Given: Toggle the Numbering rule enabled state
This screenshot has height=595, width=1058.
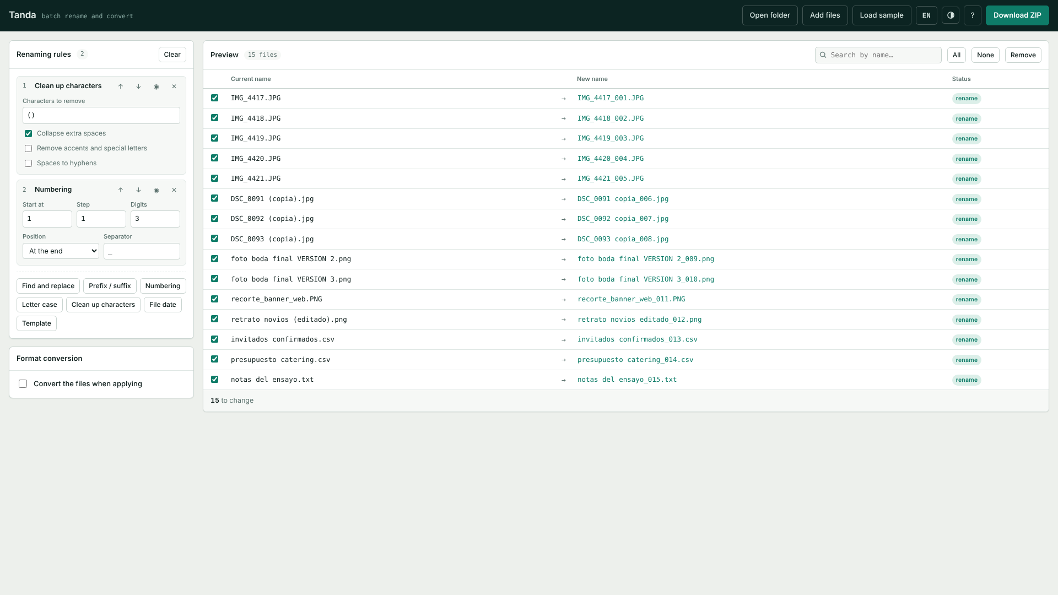Looking at the screenshot, I should click(x=156, y=190).
